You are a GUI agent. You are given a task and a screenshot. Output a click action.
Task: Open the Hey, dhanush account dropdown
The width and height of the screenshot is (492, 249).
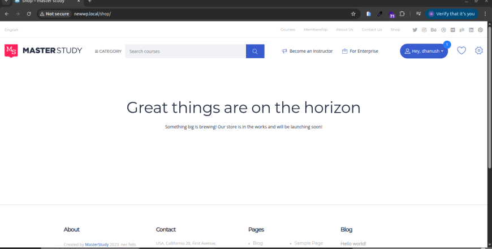[x=424, y=51]
